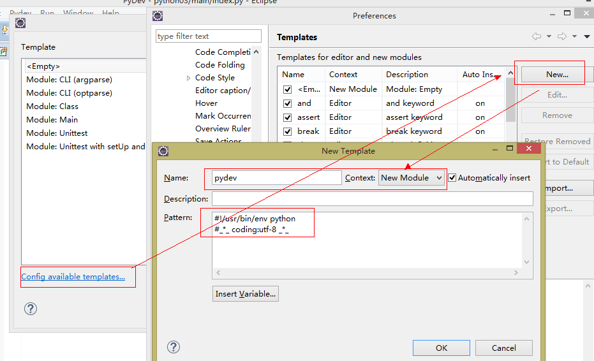Select 'Module: Empty' description cell

[x=414, y=89]
